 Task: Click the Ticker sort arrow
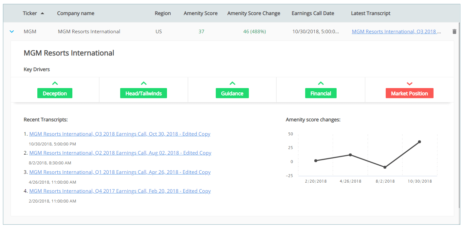(42, 13)
